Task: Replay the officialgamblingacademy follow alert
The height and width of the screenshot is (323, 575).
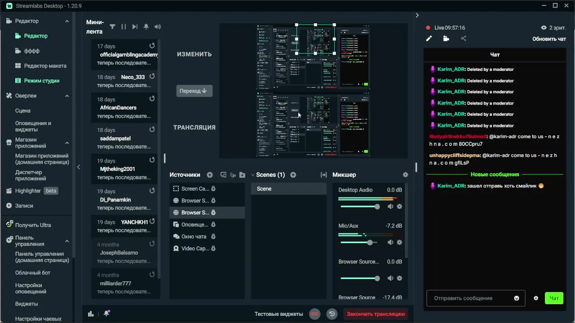Action: pyautogui.click(x=152, y=46)
